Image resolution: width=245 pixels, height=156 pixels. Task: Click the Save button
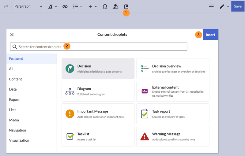pos(238,6)
